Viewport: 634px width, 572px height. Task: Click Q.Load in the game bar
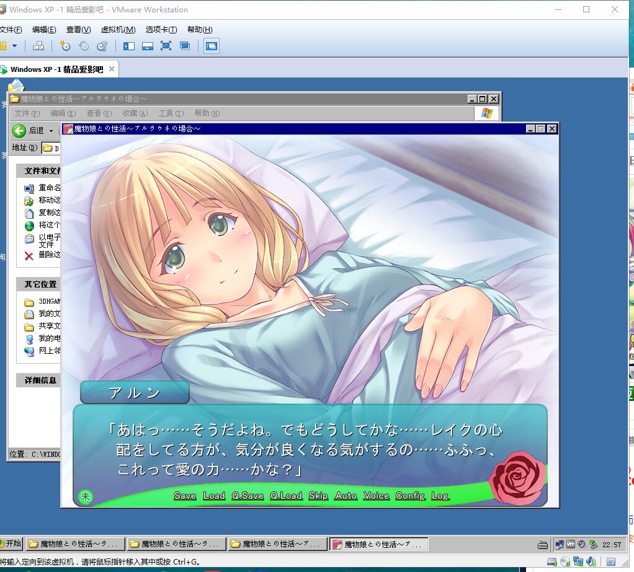[x=286, y=496]
